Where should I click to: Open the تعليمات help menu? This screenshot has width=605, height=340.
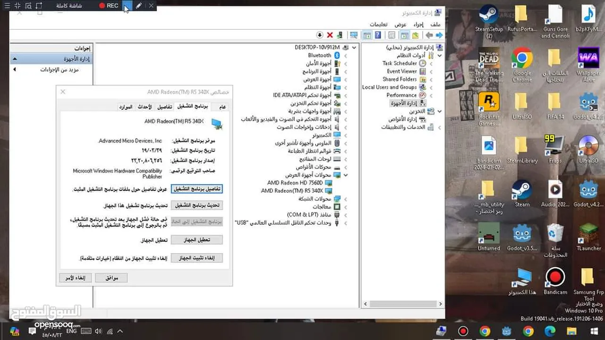coord(379,24)
